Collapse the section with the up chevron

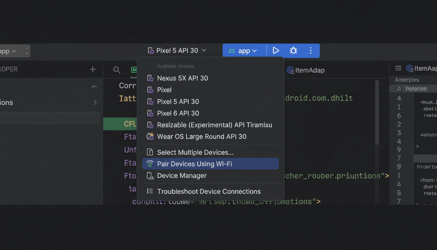(x=94, y=87)
